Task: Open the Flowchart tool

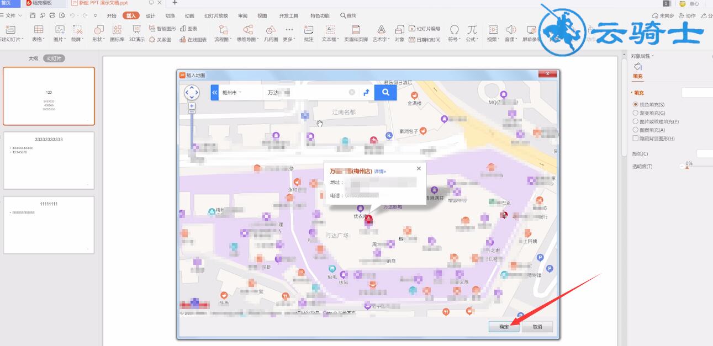Action: pyautogui.click(x=223, y=33)
